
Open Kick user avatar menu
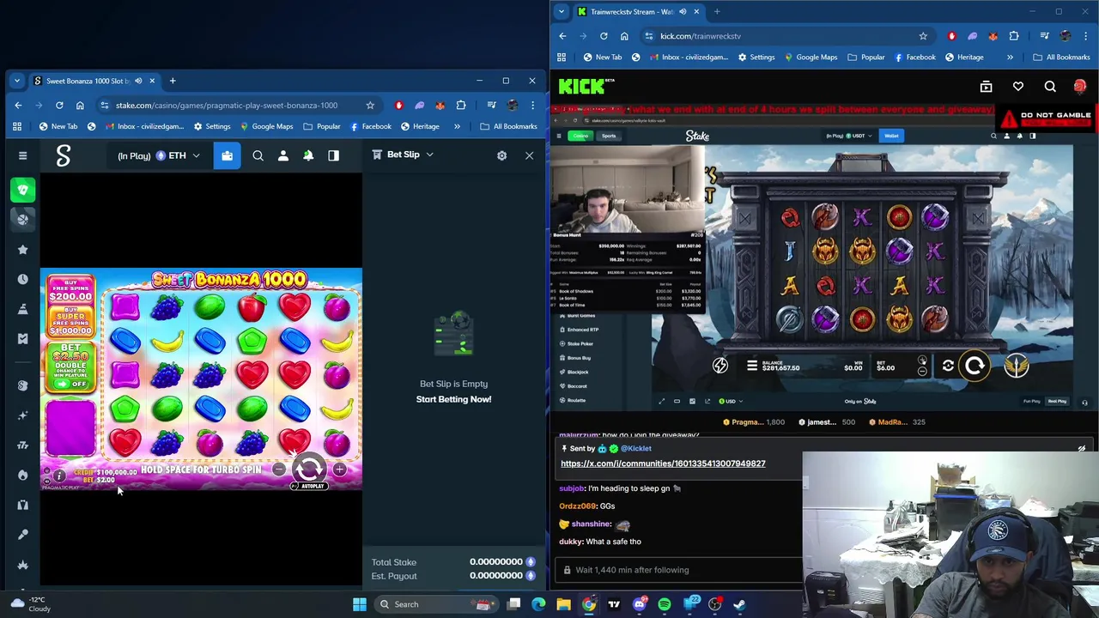(x=1080, y=87)
